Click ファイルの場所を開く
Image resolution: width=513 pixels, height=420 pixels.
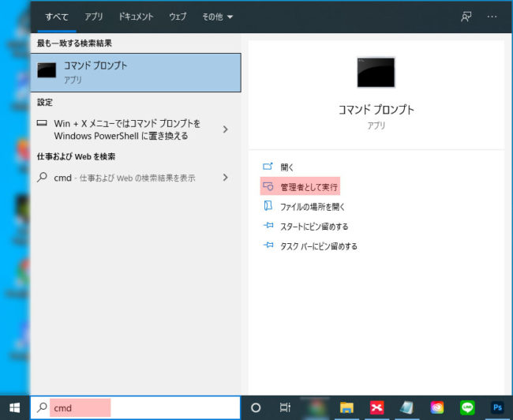(313, 207)
